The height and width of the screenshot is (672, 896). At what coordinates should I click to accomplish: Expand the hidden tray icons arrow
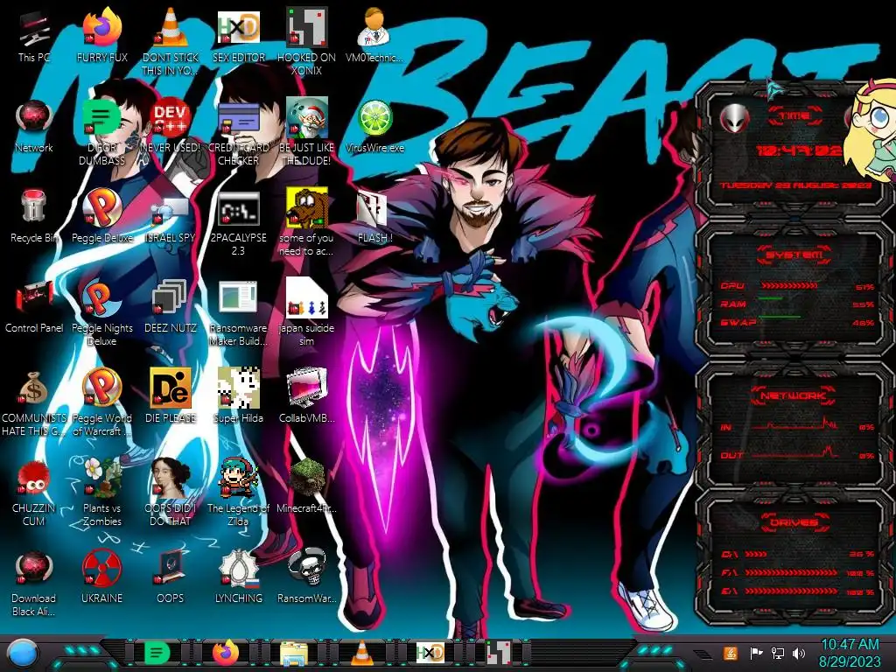coord(703,654)
